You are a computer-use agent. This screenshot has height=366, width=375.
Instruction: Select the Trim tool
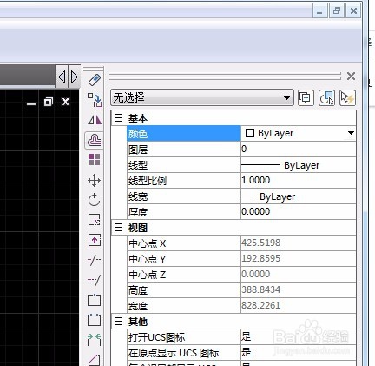click(95, 260)
